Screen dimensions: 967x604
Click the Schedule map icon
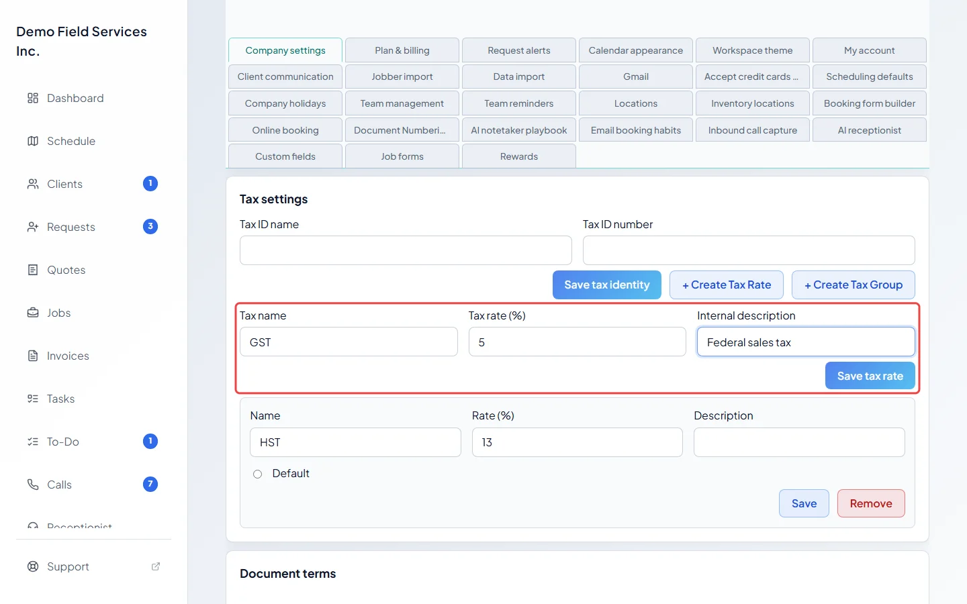[x=33, y=141]
